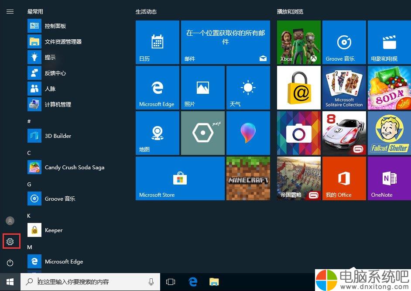Launch the 帝国霸略 game tile
The width and height of the screenshot is (411, 291).
[299, 178]
